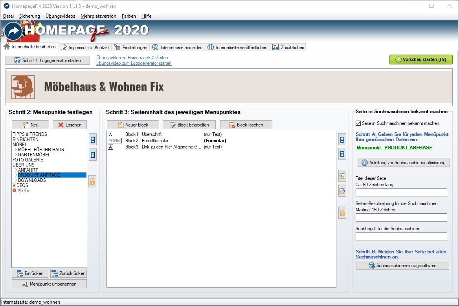Move the selected menu item down
Viewport: 459px width, 306px height.
click(92, 154)
